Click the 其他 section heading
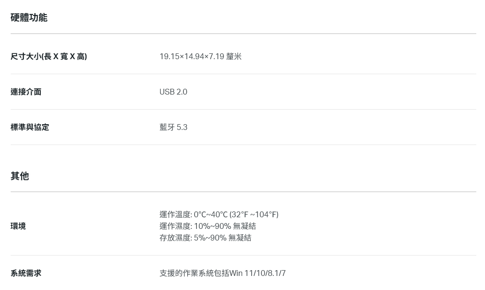 (20, 176)
